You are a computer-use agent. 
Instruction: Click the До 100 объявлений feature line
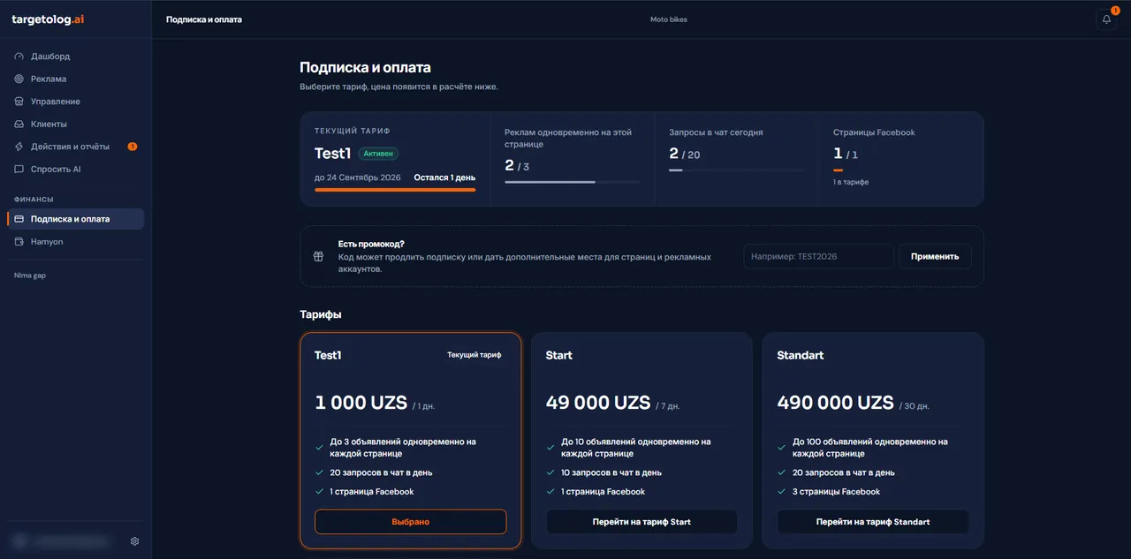tap(869, 448)
